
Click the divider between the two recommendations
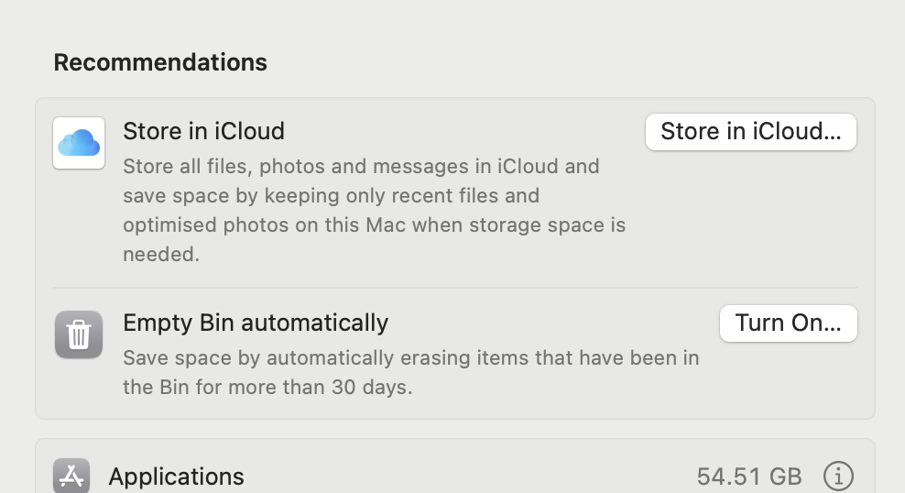pyautogui.click(x=454, y=288)
